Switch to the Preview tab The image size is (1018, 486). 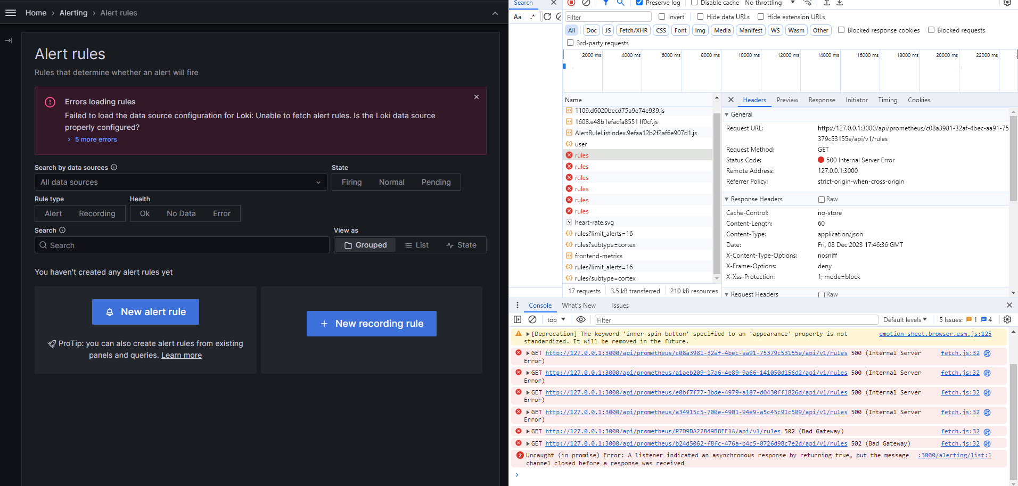coord(787,100)
